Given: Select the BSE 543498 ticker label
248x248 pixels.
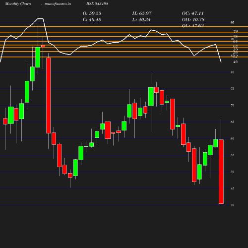Looking at the screenshot, I should click(97, 4).
